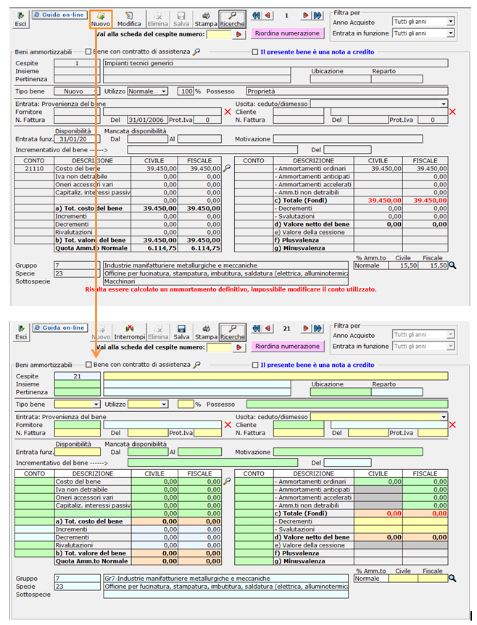Click Esci icon in cespite 1 window
The width and height of the screenshot is (477, 625).
click(x=21, y=16)
